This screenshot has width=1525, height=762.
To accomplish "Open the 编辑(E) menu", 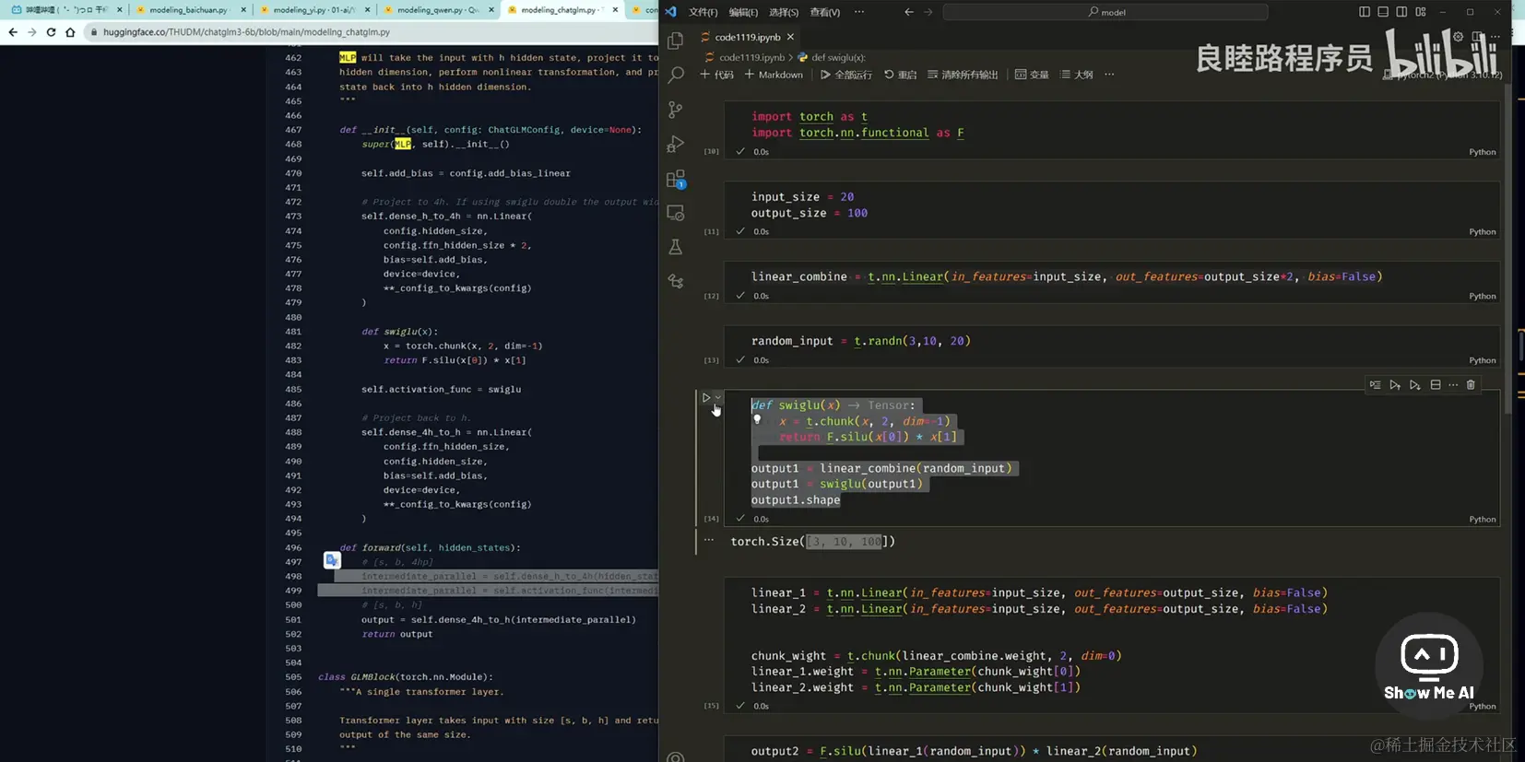I will coord(743,12).
